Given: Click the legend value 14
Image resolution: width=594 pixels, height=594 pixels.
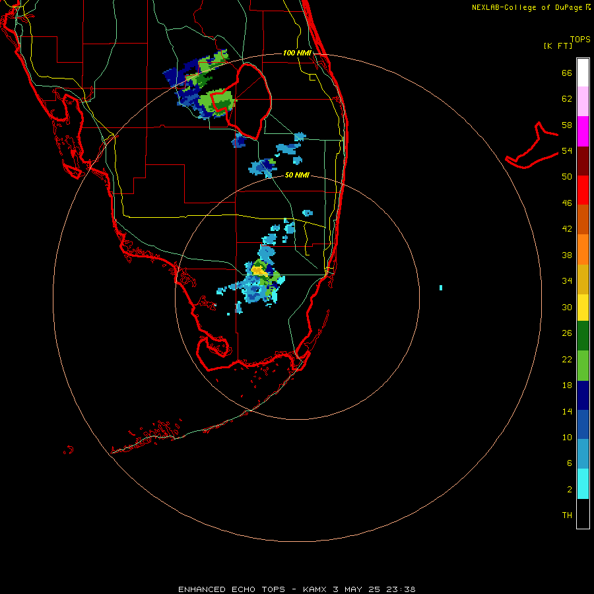Looking at the screenshot, I should pyautogui.click(x=567, y=411).
